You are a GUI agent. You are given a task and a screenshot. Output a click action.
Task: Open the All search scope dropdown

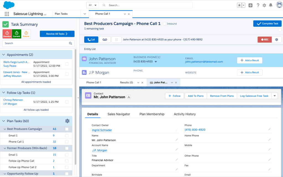click(93, 5)
